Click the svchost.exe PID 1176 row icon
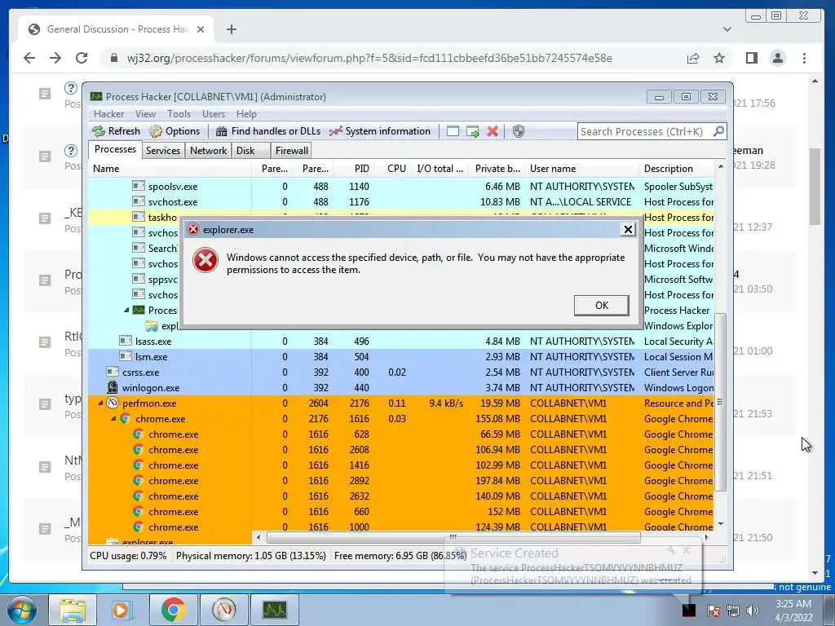835x626 pixels. [x=139, y=202]
